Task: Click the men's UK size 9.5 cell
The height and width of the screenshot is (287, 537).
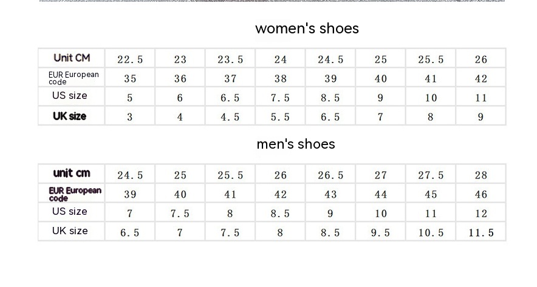Action: (380, 233)
